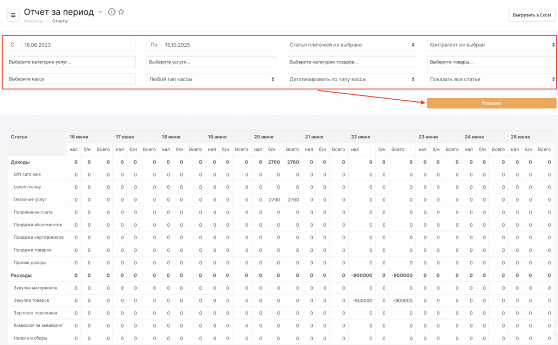Expand the 'Любой тип кассы' dropdown

(x=211, y=79)
